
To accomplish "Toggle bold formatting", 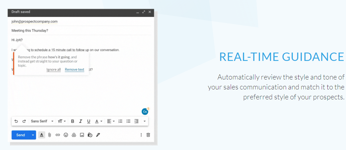I will tap(72, 121).
